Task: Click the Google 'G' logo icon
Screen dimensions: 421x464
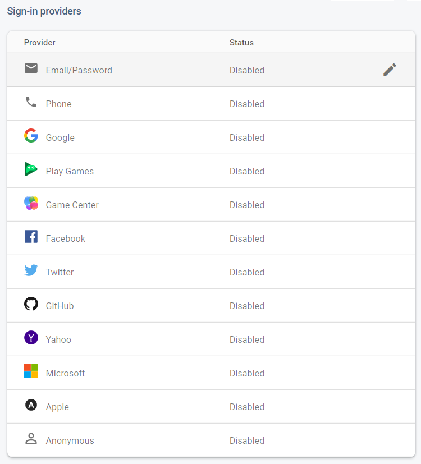Action: (31, 137)
